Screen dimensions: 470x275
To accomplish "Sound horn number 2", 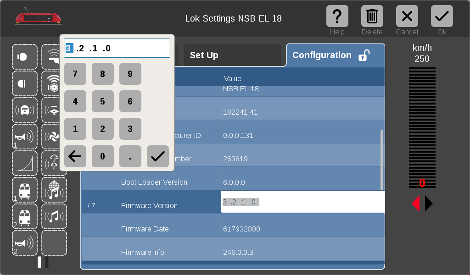I will (25, 243).
